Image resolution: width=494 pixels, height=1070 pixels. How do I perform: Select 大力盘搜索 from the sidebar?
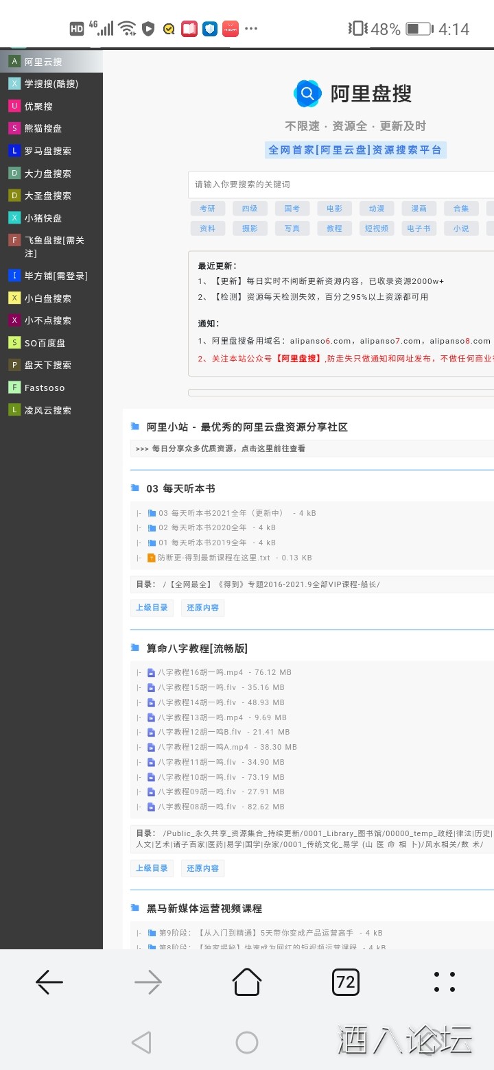[x=51, y=174]
